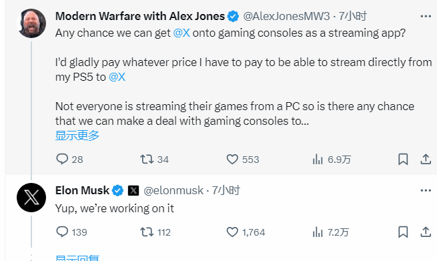Image resolution: width=437 pixels, height=261 pixels.
Task: Open more options on Elon Musk's reply
Action: (x=426, y=191)
